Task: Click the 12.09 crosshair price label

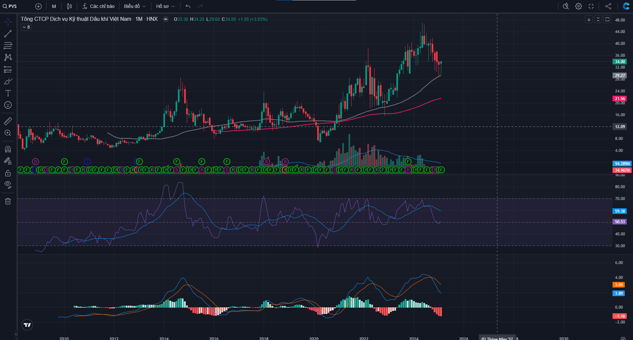Action: (x=620, y=127)
